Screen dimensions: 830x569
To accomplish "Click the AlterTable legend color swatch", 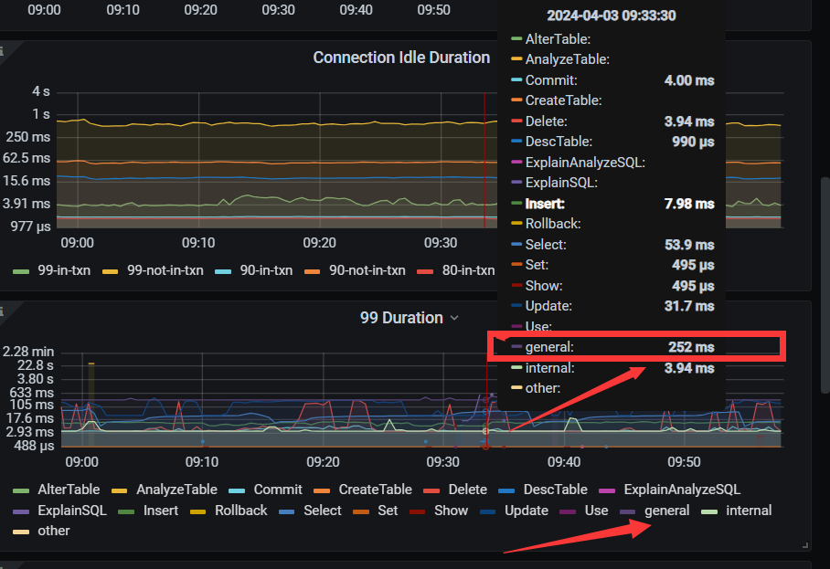I will click(x=20, y=490).
